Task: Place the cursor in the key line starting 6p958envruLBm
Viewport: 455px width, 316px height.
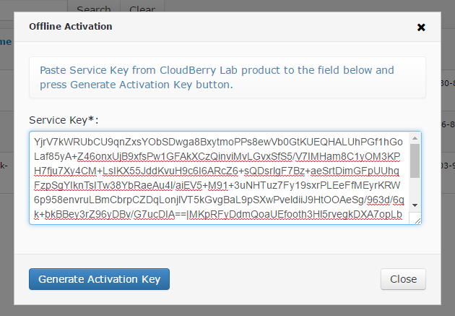Action: click(219, 200)
